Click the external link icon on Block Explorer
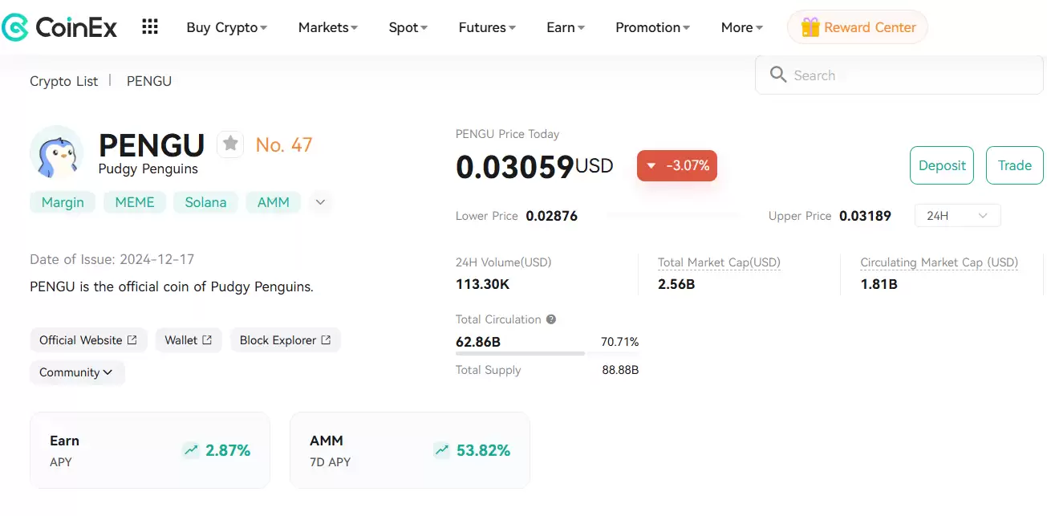 click(327, 339)
